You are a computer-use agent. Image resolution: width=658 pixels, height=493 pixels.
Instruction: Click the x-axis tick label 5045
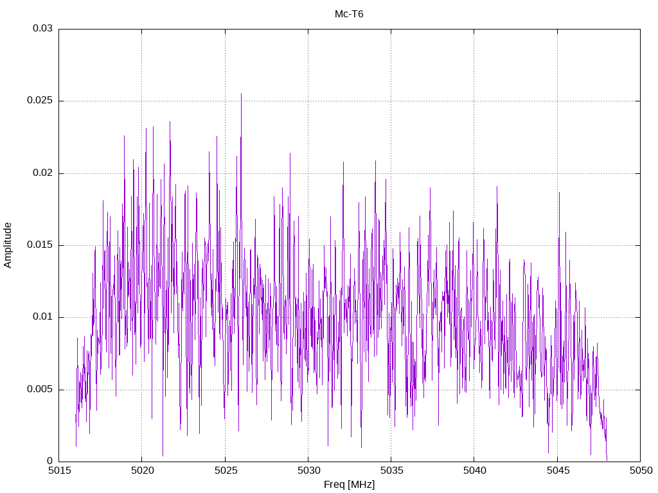point(558,471)
